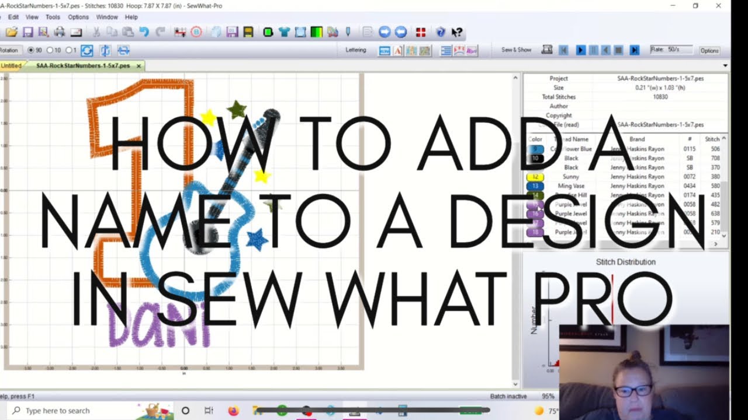Screen dimensions: 748x420
Task: Select the 1 degree rotation radio button
Action: tap(68, 51)
